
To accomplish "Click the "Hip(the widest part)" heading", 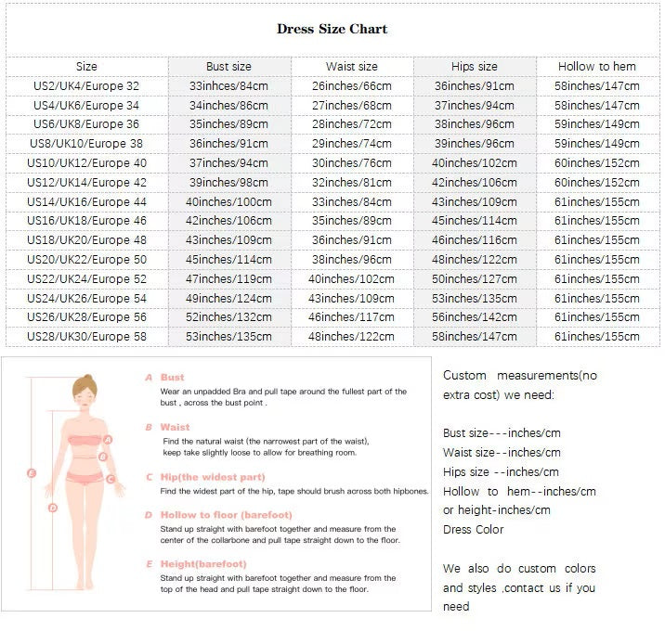I will (212, 477).
